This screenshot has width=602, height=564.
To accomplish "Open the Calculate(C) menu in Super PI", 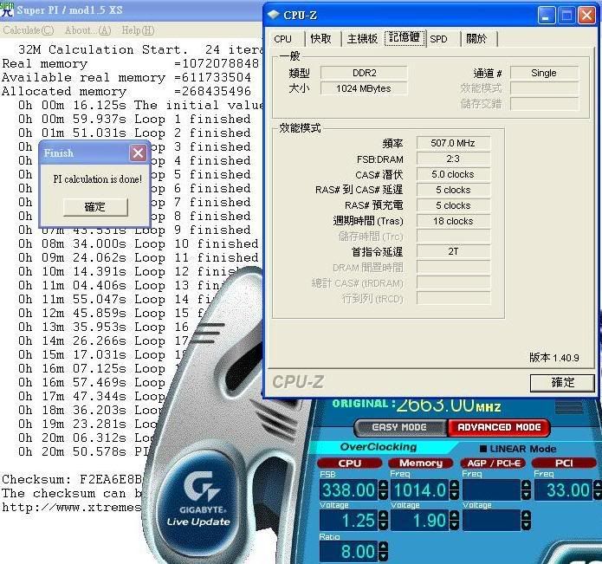I will tap(29, 30).
